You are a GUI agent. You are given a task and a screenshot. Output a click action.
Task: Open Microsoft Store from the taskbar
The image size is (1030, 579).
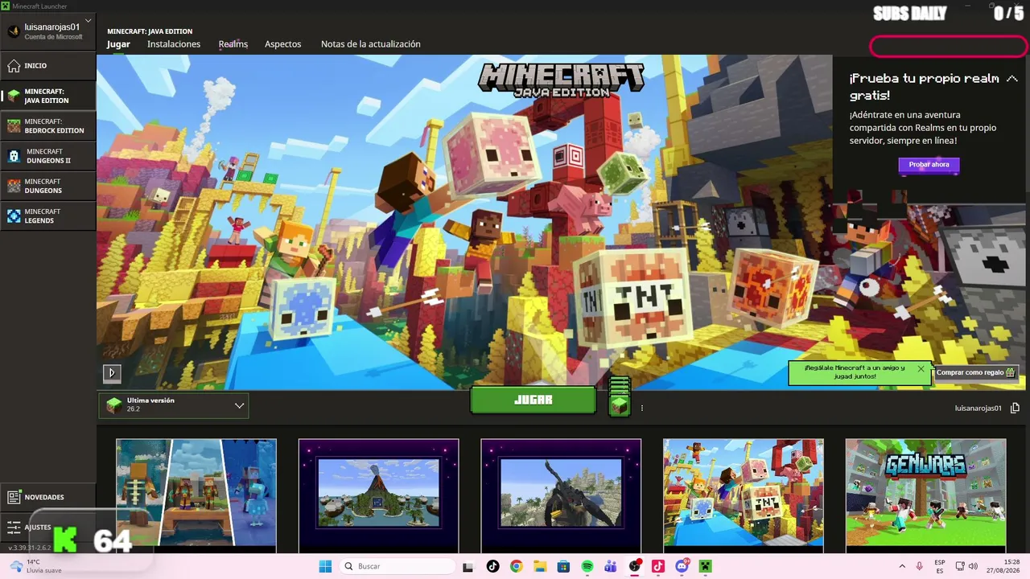(x=563, y=566)
